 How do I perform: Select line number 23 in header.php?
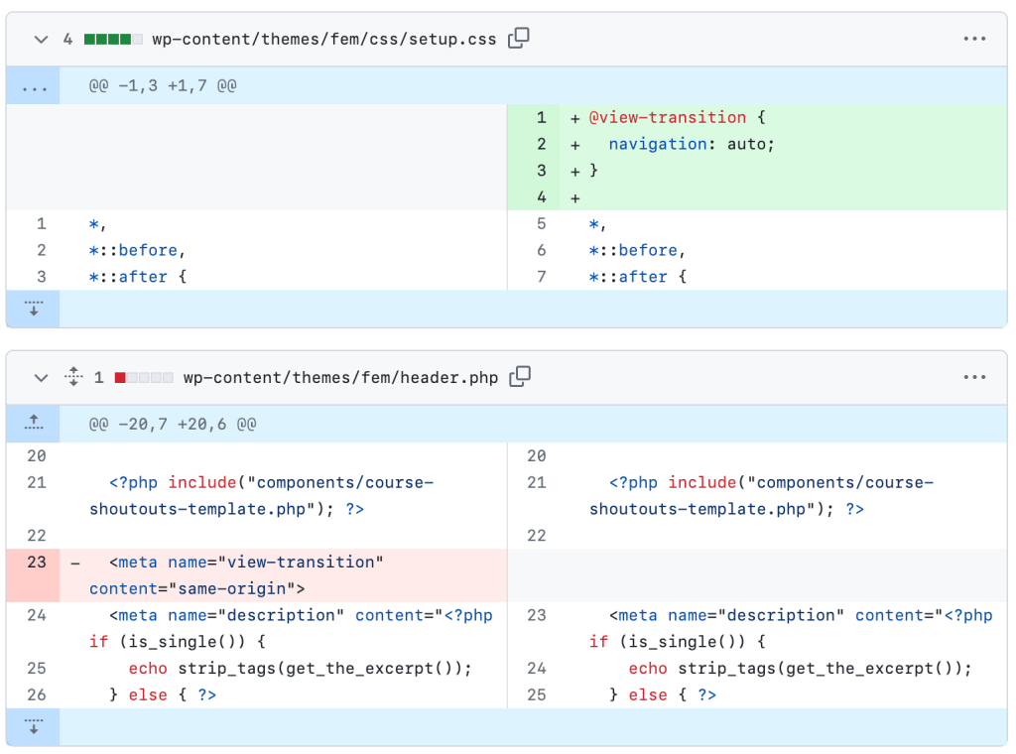click(x=38, y=562)
